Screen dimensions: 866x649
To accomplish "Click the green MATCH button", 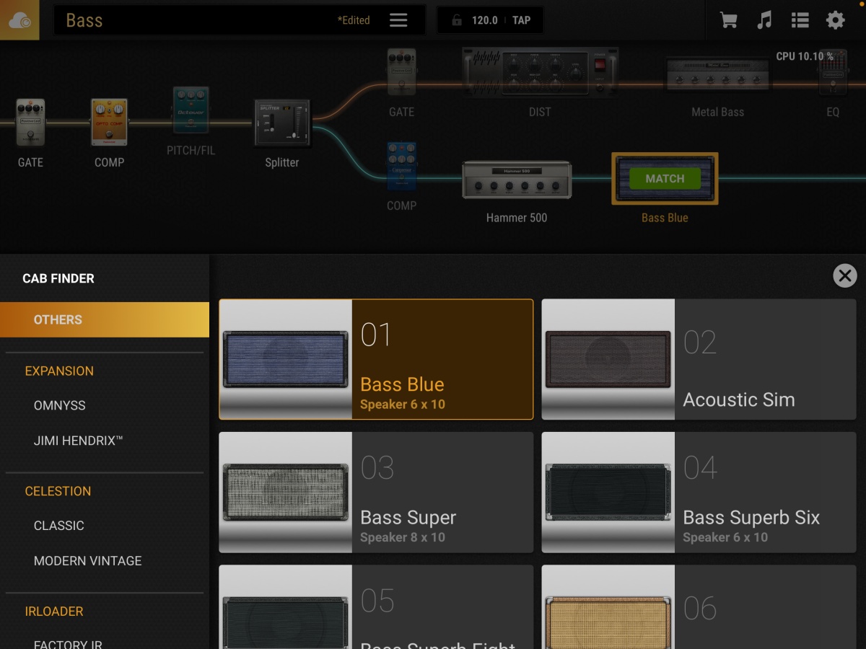I will 665,179.
